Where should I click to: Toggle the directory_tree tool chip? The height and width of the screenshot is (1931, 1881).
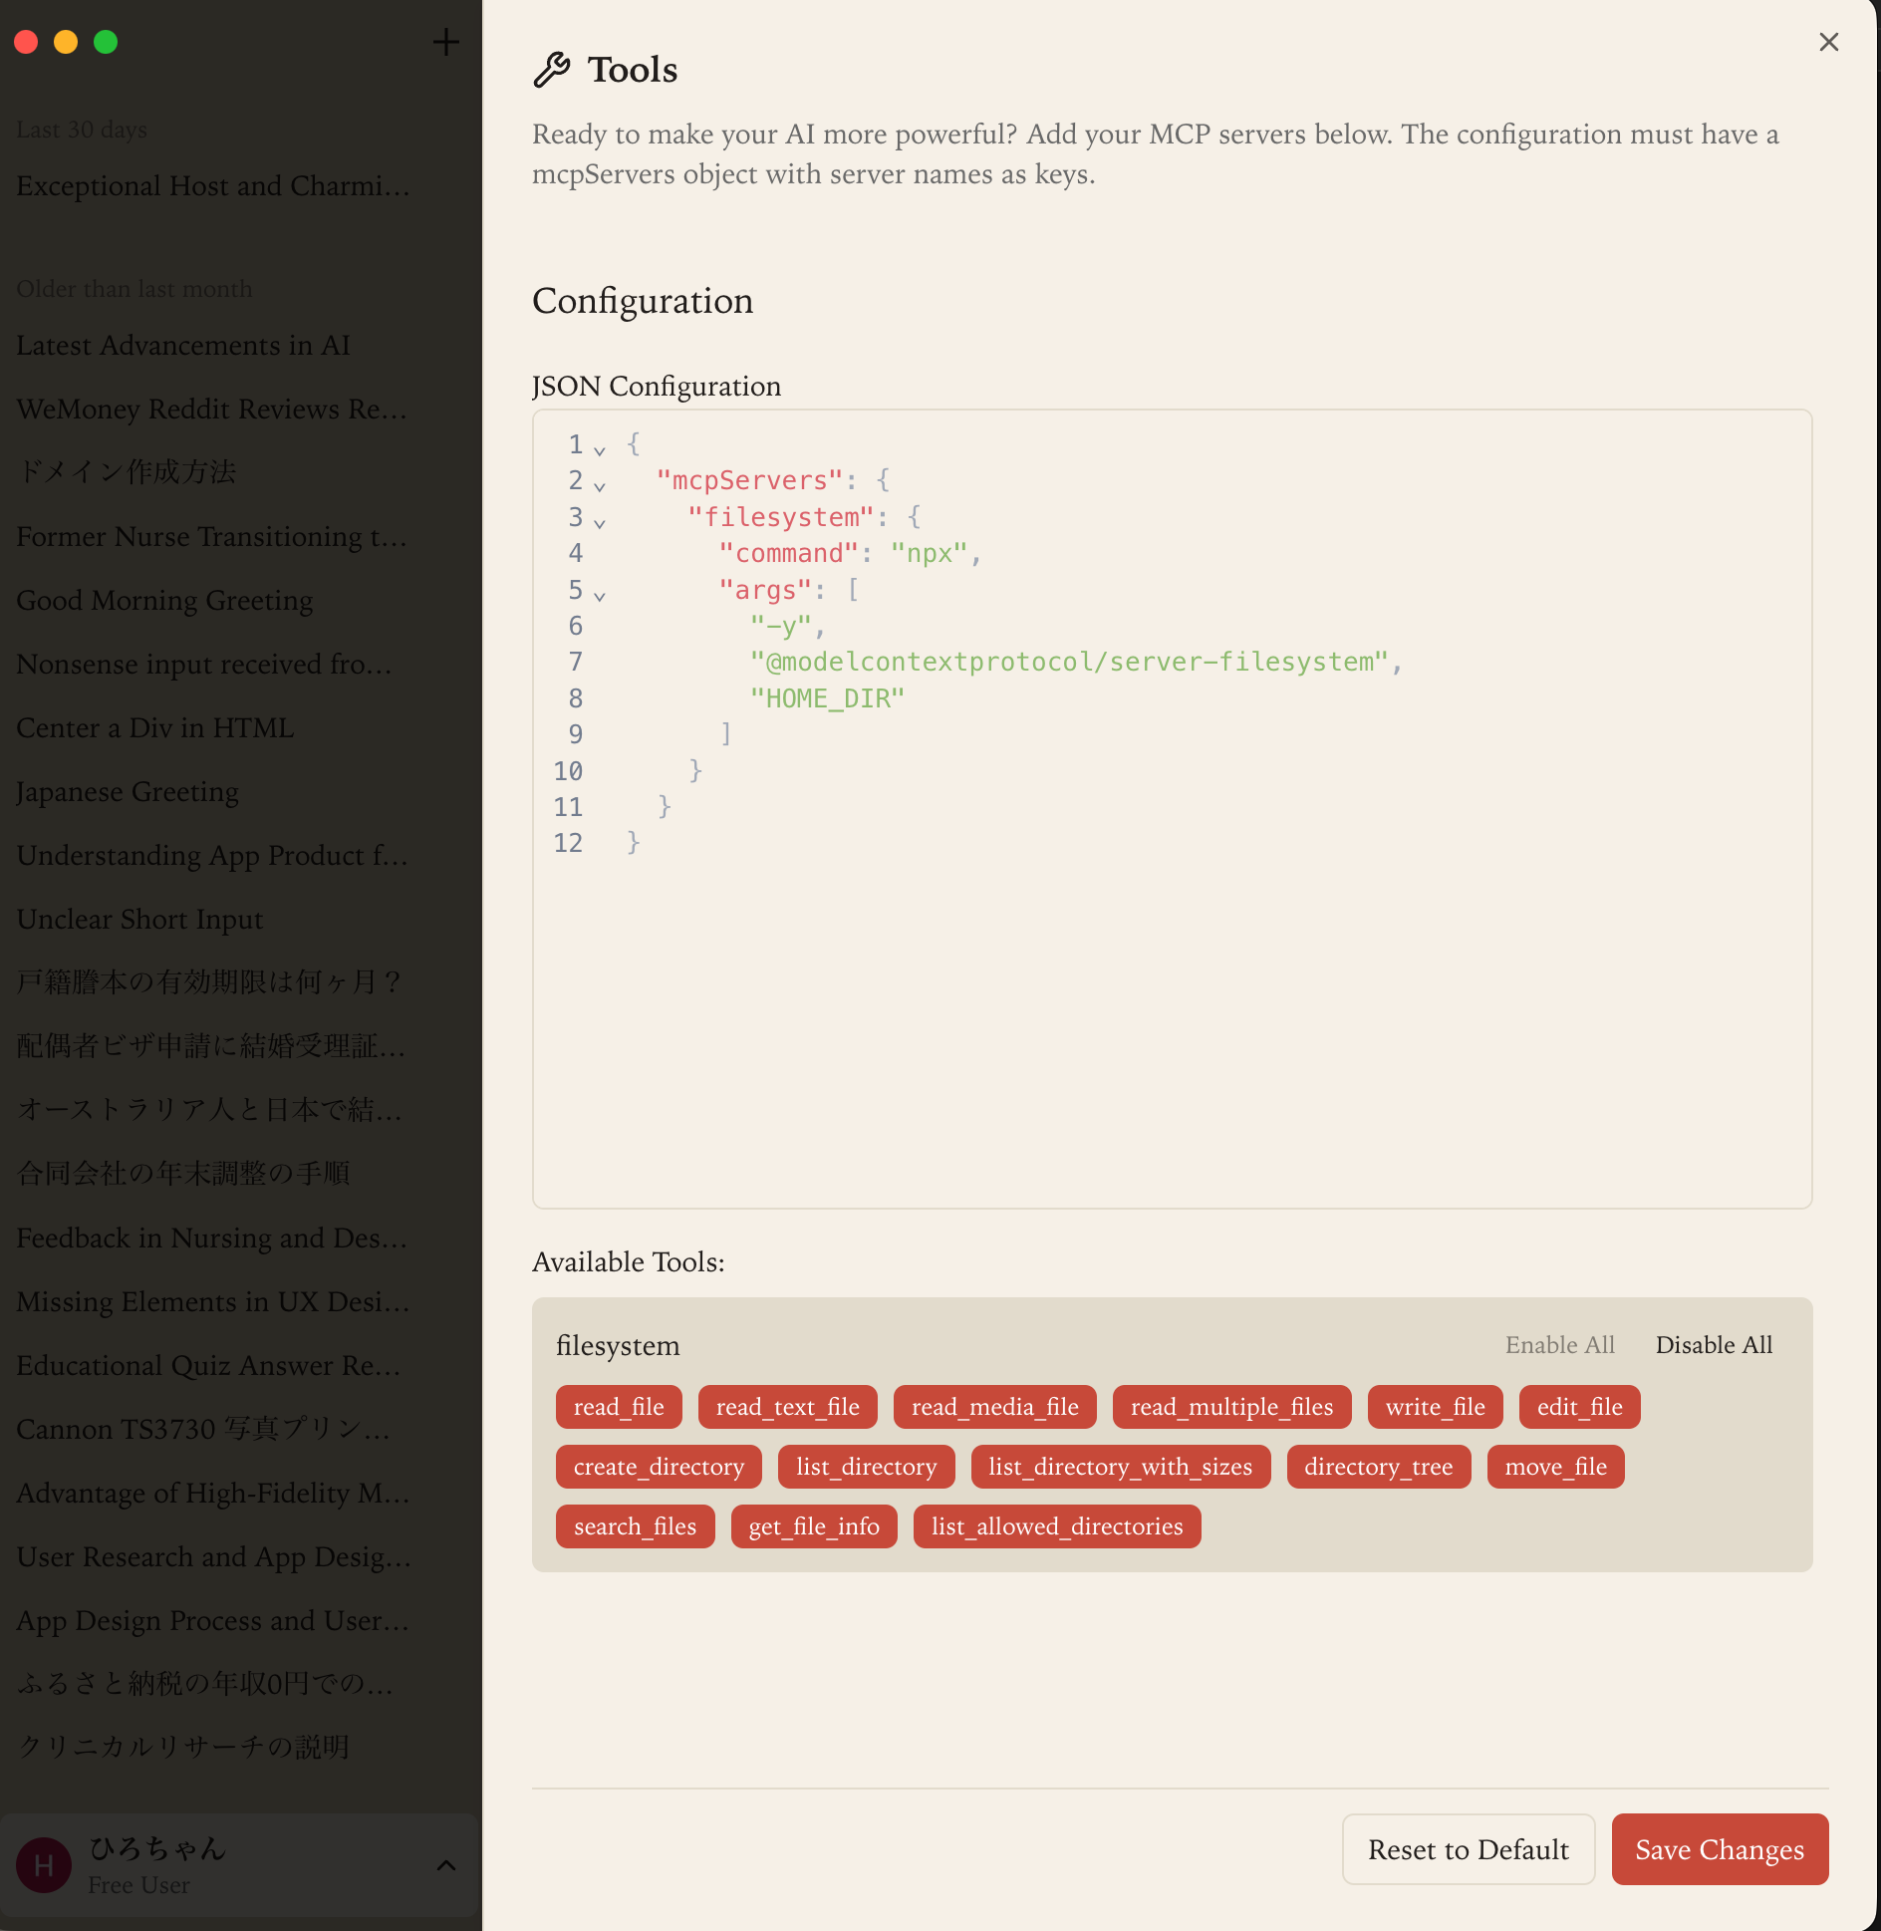coord(1378,1467)
